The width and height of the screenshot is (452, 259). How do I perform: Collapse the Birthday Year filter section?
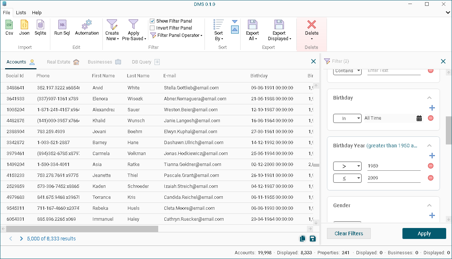(429, 146)
